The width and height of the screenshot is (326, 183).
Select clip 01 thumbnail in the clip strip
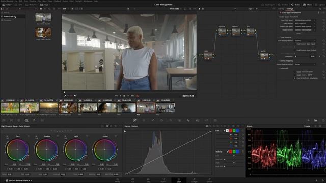(10, 108)
